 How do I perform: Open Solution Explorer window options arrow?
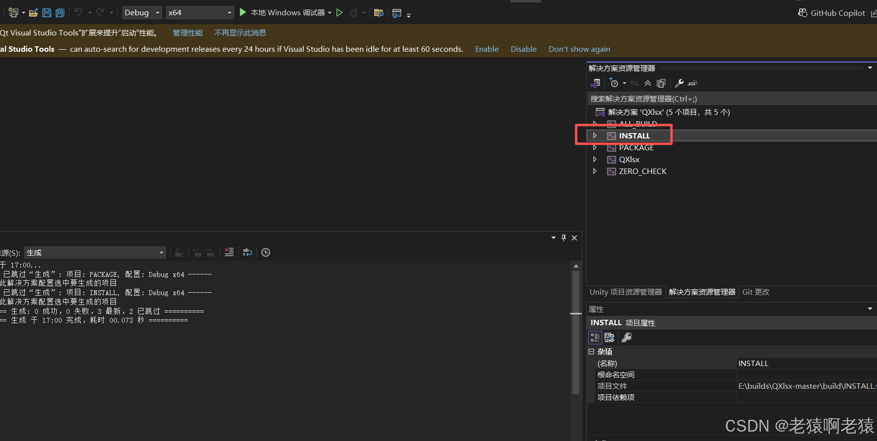870,68
